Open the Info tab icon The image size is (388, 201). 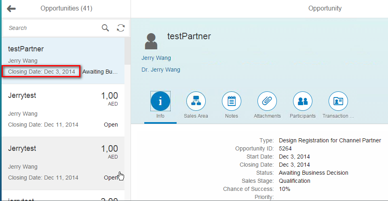pos(160,102)
